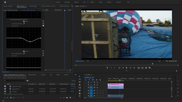
Task: Go to the Home screen icon
Action: pos(5,2)
